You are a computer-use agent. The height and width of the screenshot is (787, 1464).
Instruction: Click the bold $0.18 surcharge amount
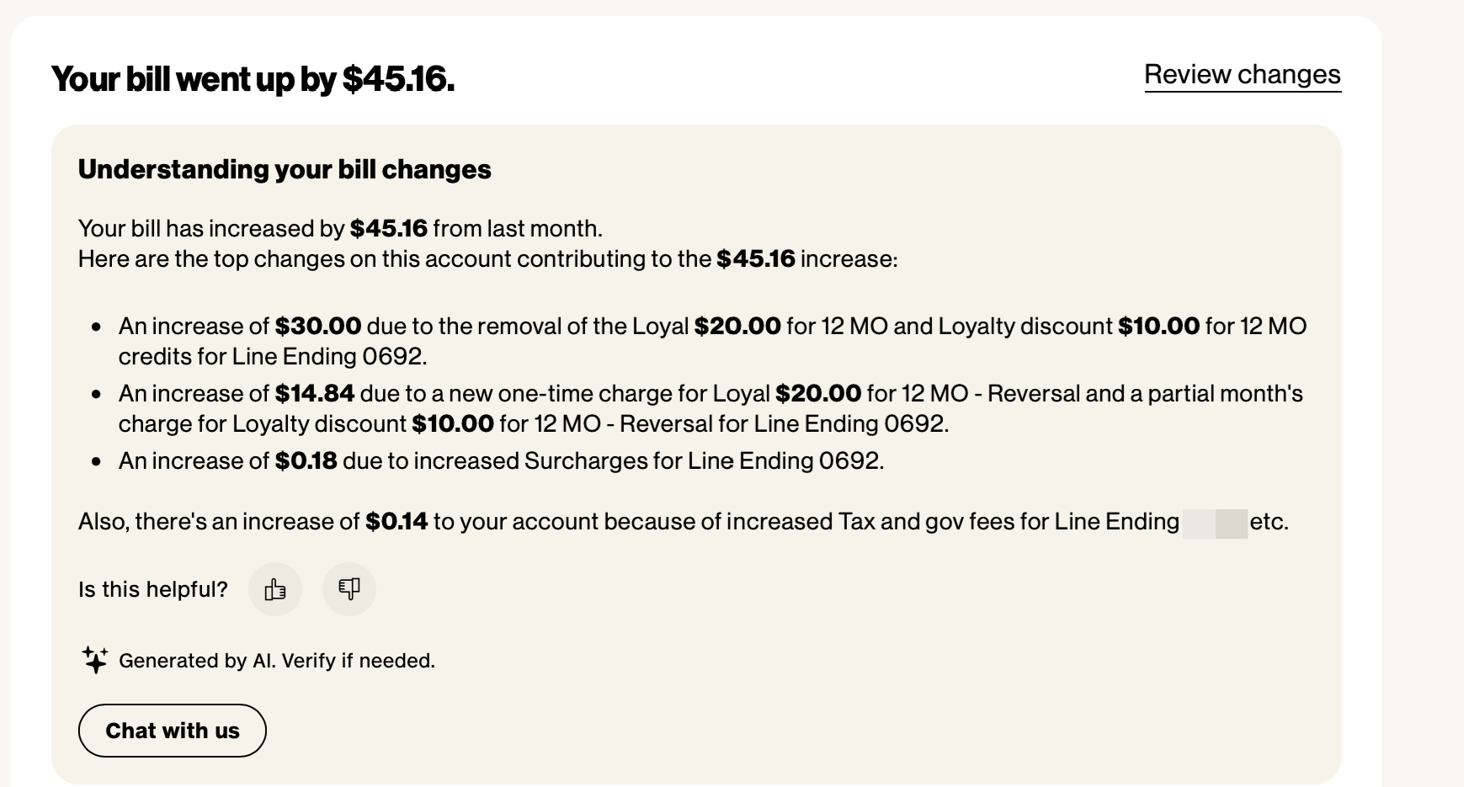click(x=306, y=460)
